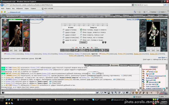Select attack option 'удар по ногам'

(x=64, y=40)
